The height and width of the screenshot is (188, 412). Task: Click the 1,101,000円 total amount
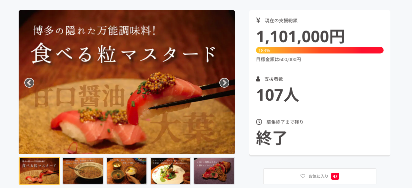300,37
